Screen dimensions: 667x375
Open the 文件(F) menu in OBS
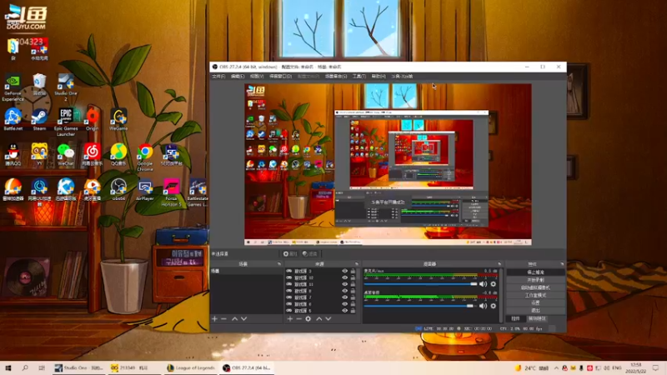coord(218,76)
